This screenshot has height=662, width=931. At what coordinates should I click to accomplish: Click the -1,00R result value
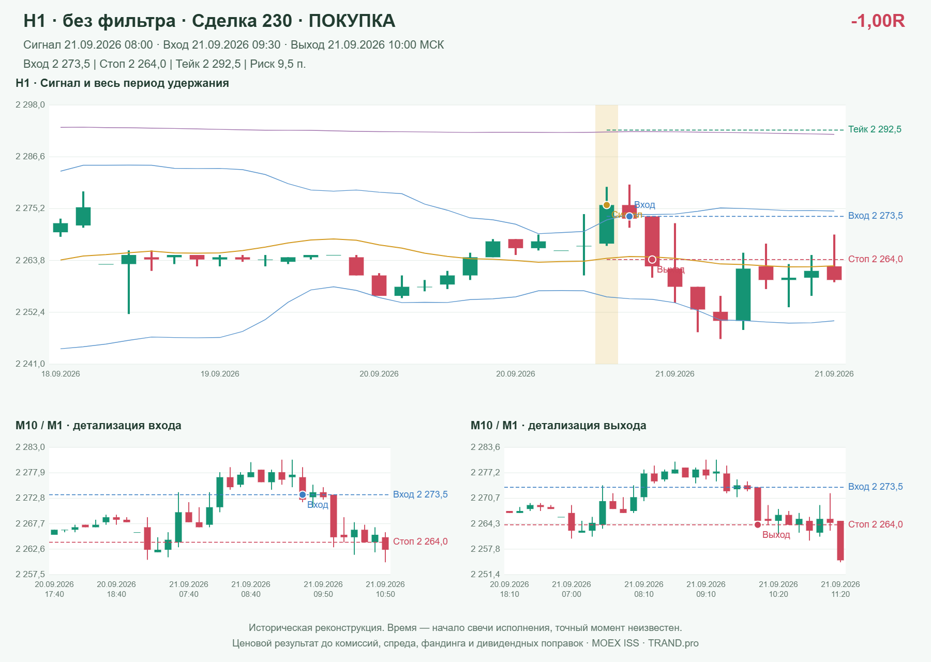pyautogui.click(x=878, y=21)
